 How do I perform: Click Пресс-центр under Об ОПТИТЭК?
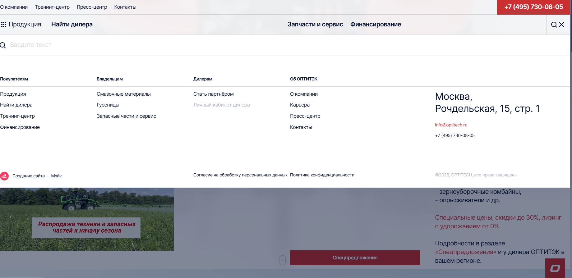(x=305, y=116)
